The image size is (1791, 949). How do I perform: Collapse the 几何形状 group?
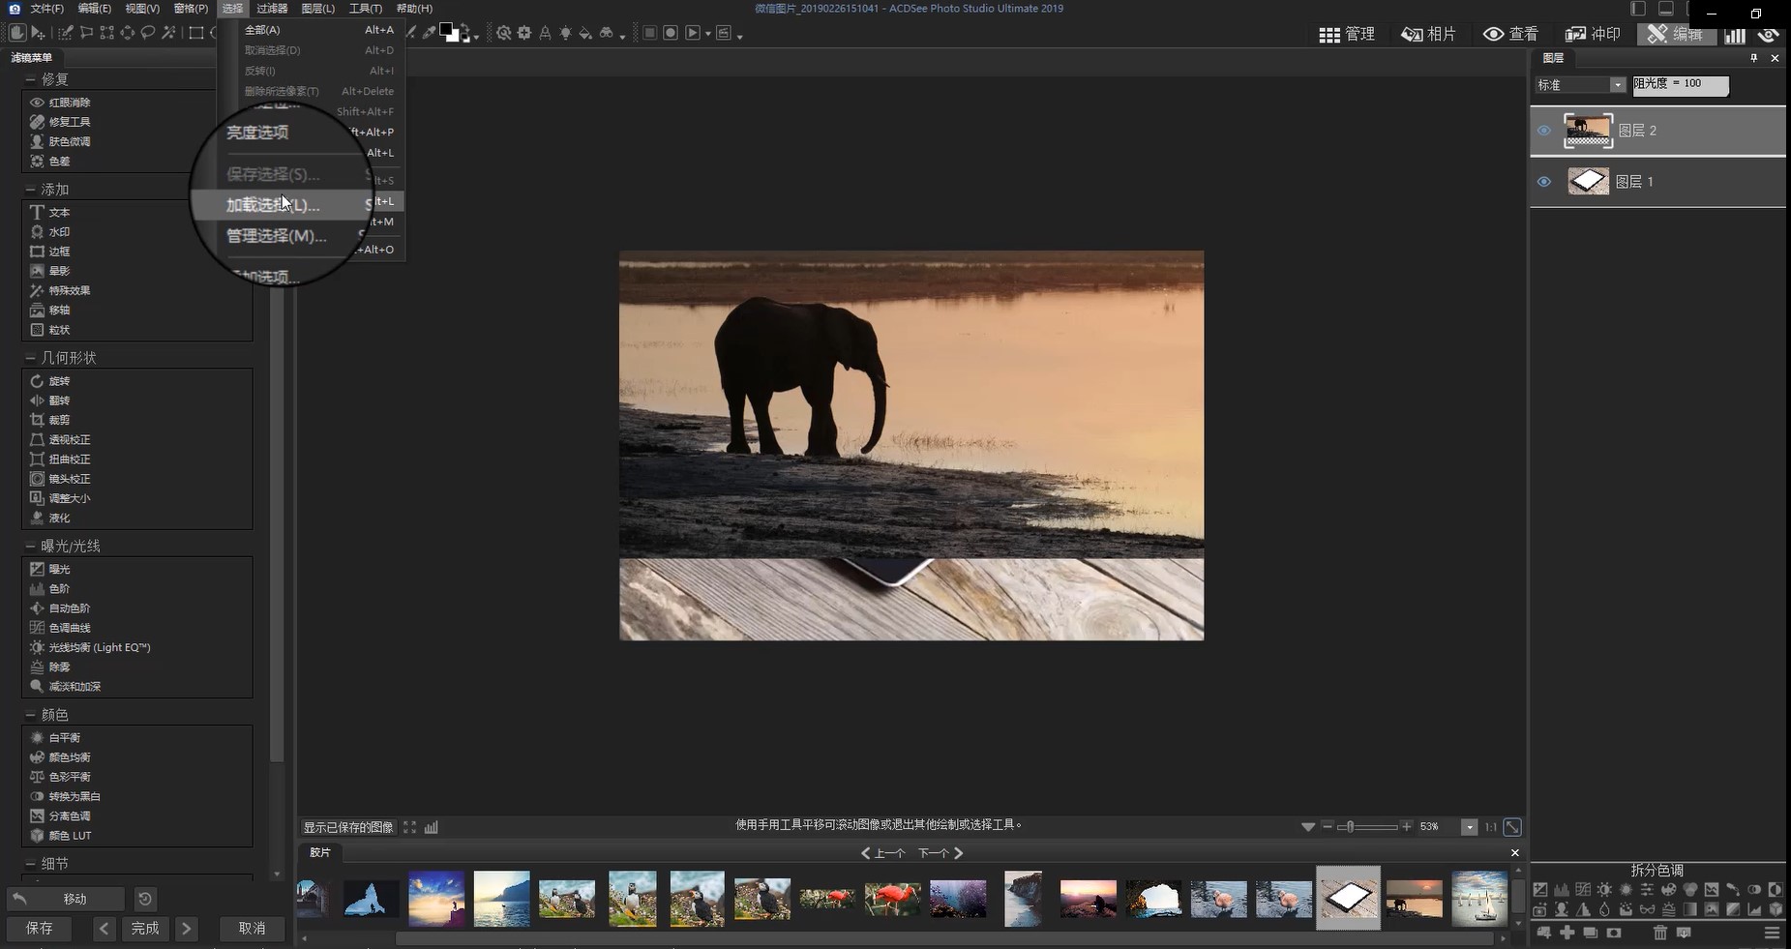(x=30, y=358)
